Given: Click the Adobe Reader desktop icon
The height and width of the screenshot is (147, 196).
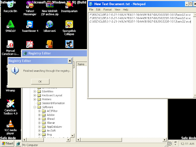Looking at the screenshot, I should (30, 44).
